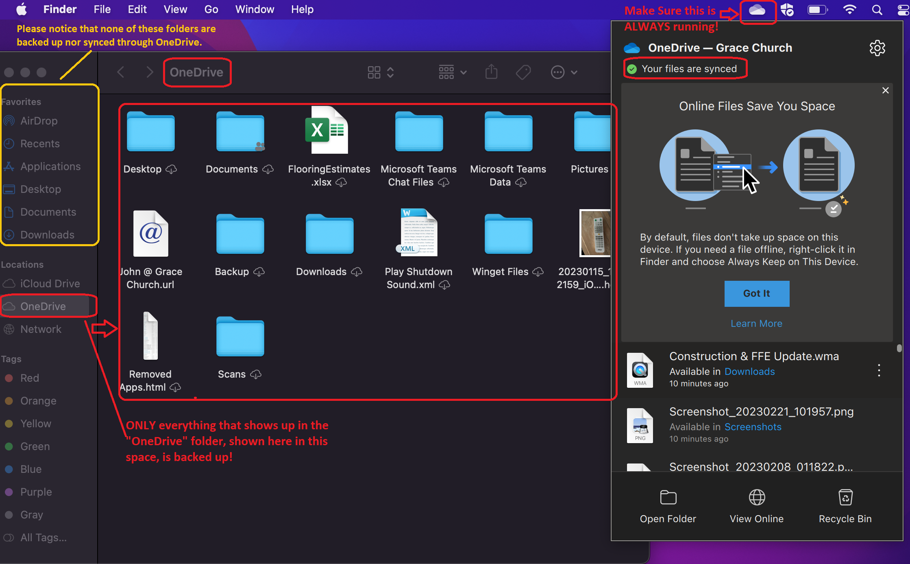Select the Backup folder
Screen dimensions: 910x564
click(x=240, y=234)
